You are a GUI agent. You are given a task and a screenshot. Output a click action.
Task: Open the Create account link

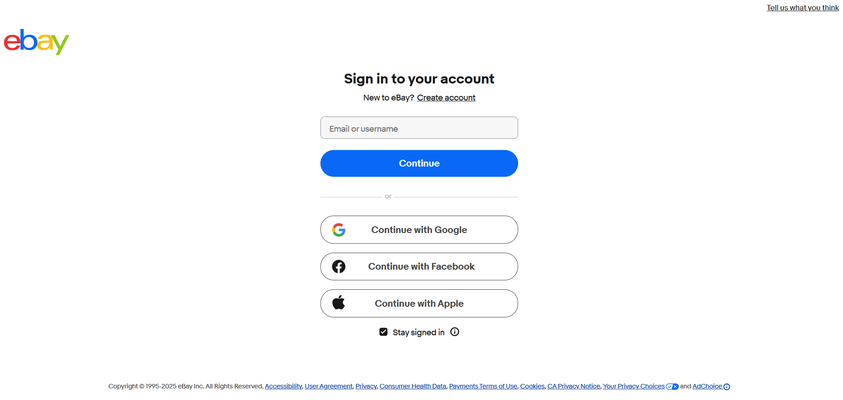point(446,98)
